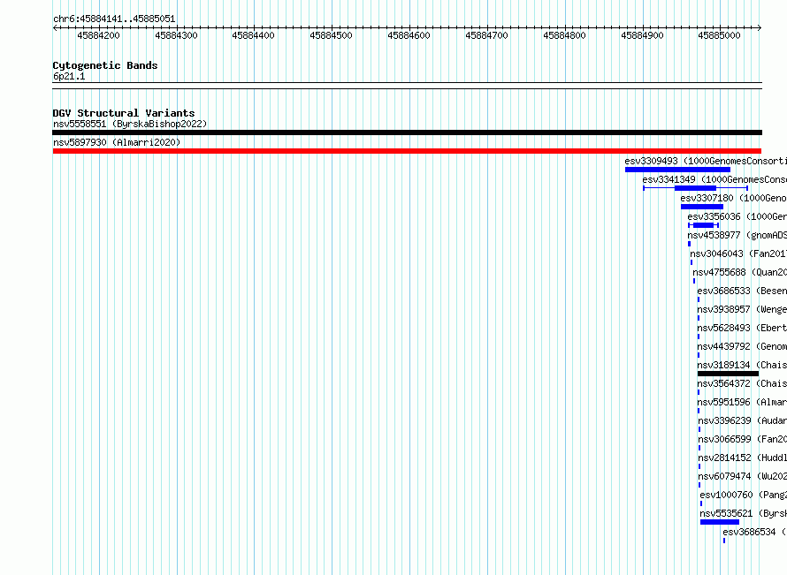
Task: Click ruler position 45884800
Action: click(565, 35)
